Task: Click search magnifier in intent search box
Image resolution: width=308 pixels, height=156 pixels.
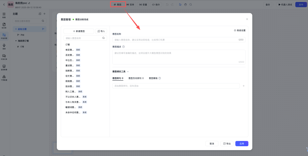Action: [x=104, y=38]
